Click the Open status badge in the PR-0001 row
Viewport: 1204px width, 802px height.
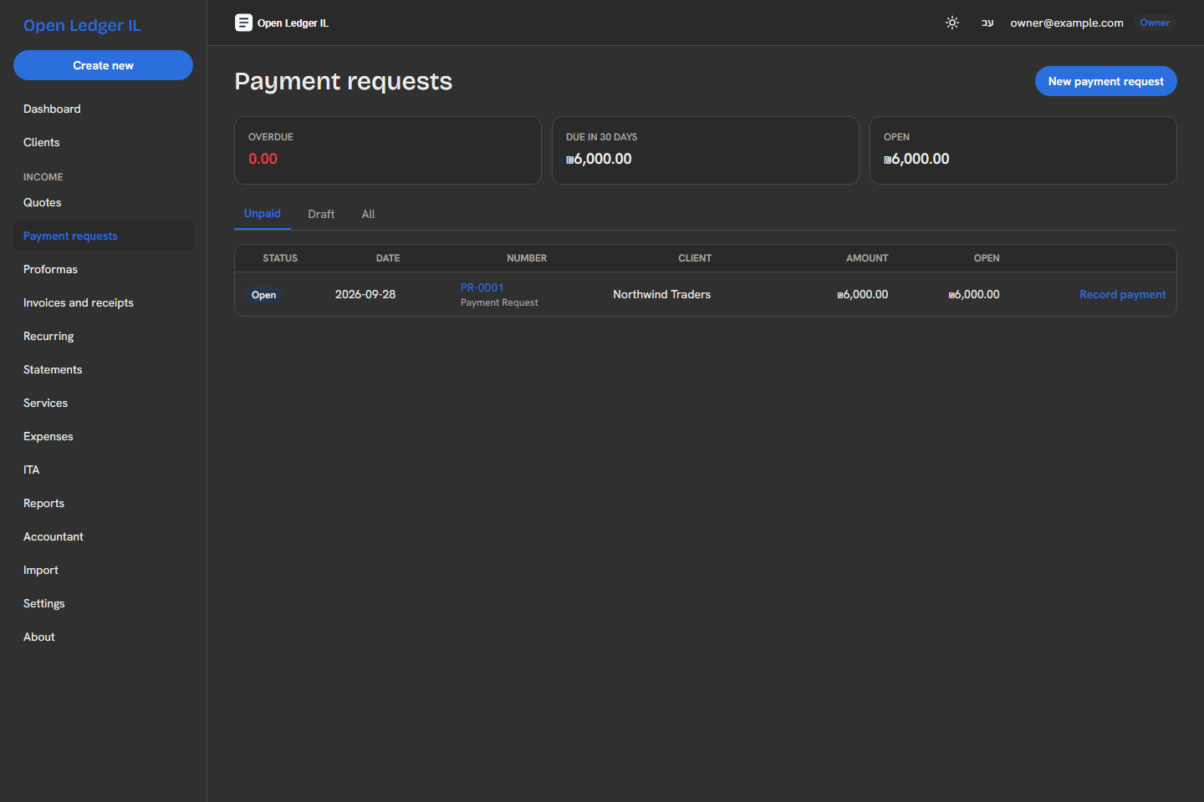coord(263,295)
